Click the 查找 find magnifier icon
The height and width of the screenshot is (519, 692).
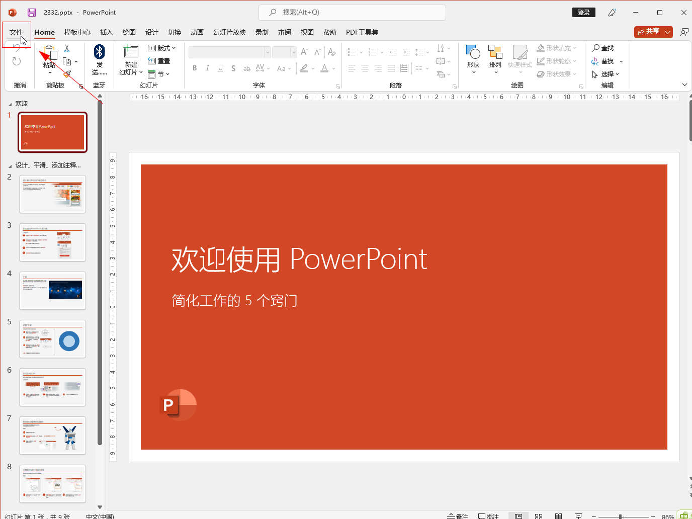596,48
